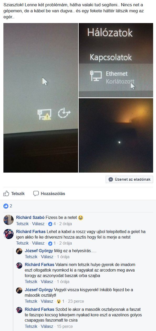Open the Hálózatok Ethernet photo
Viewport: 156px width, 331px height.
[x=116, y=60]
